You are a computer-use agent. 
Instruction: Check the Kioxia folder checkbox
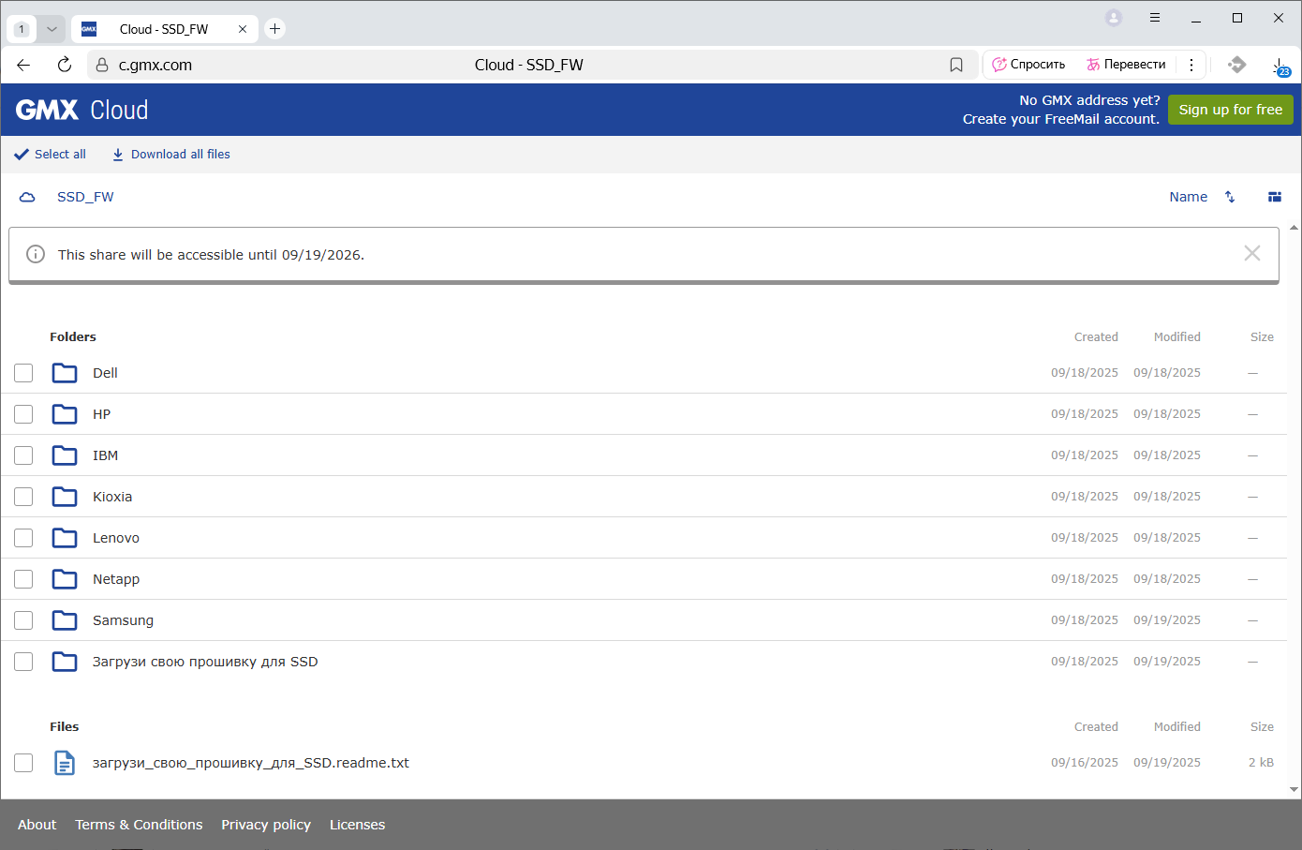(23, 497)
